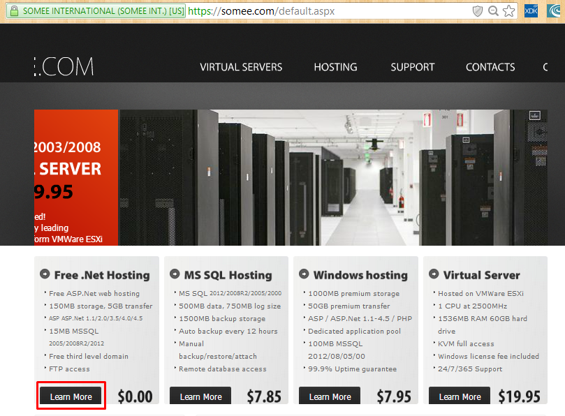Click '150MB storage, 5GB transfer' text

coord(101,306)
